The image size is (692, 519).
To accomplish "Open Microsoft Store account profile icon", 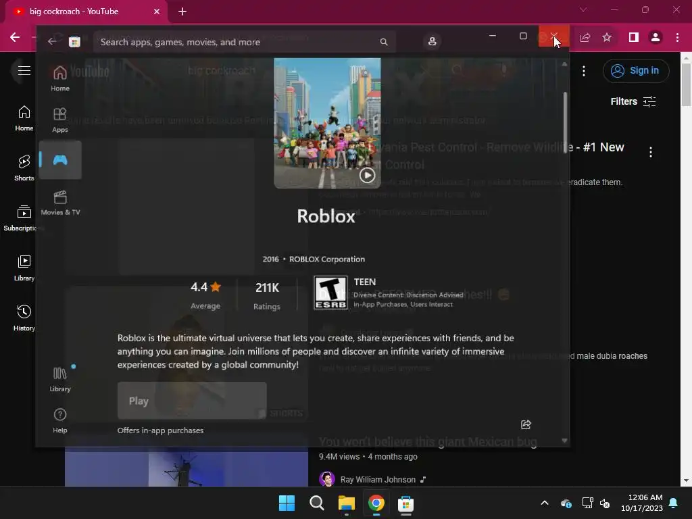I will pos(432,41).
